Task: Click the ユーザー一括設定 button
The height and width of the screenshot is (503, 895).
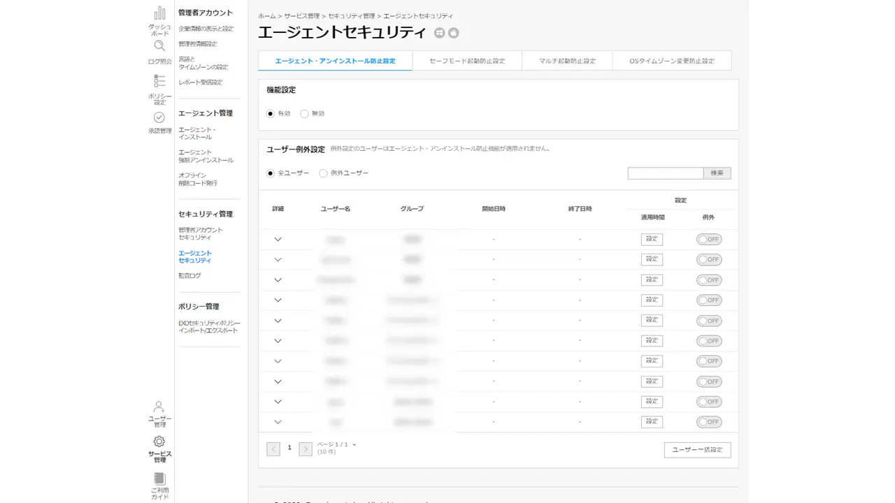Action: point(697,450)
